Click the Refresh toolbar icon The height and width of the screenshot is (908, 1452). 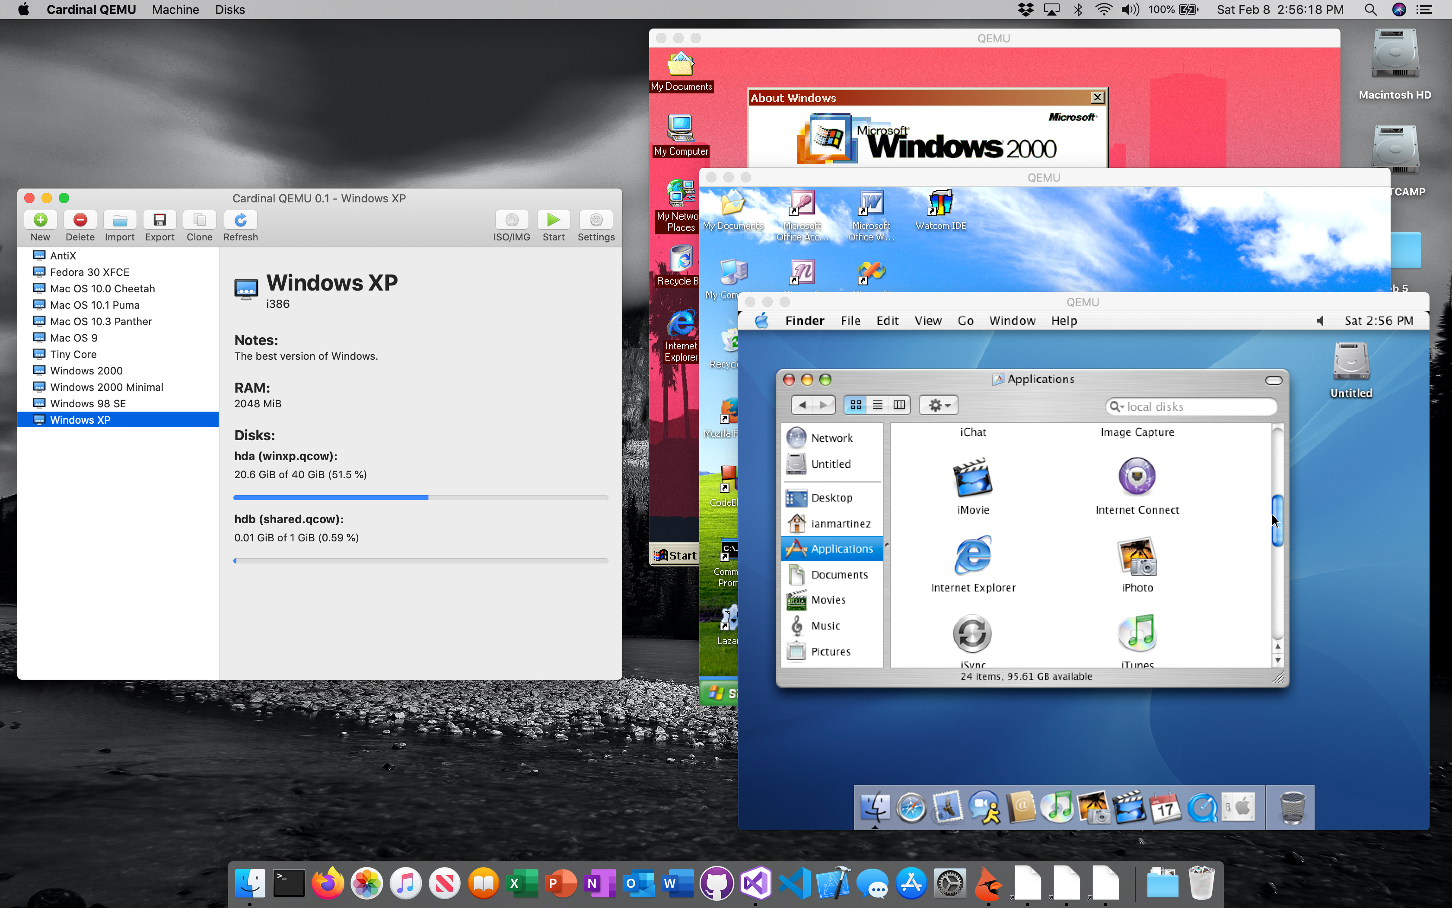(x=241, y=220)
